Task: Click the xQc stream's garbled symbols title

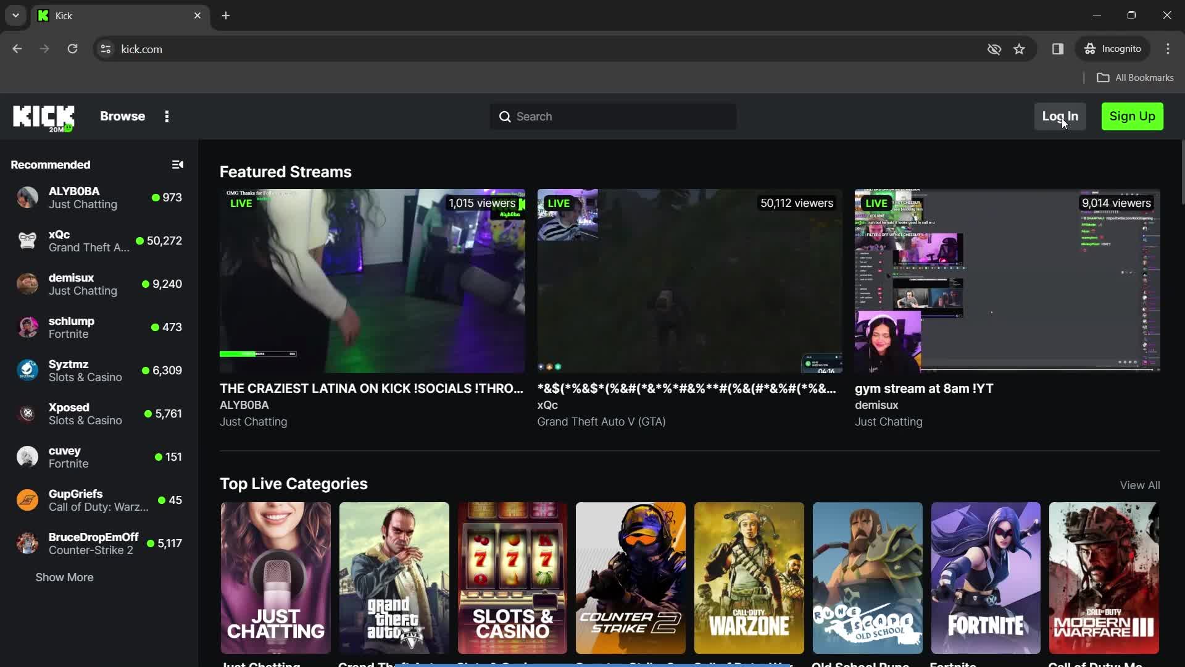Action: coord(686,388)
